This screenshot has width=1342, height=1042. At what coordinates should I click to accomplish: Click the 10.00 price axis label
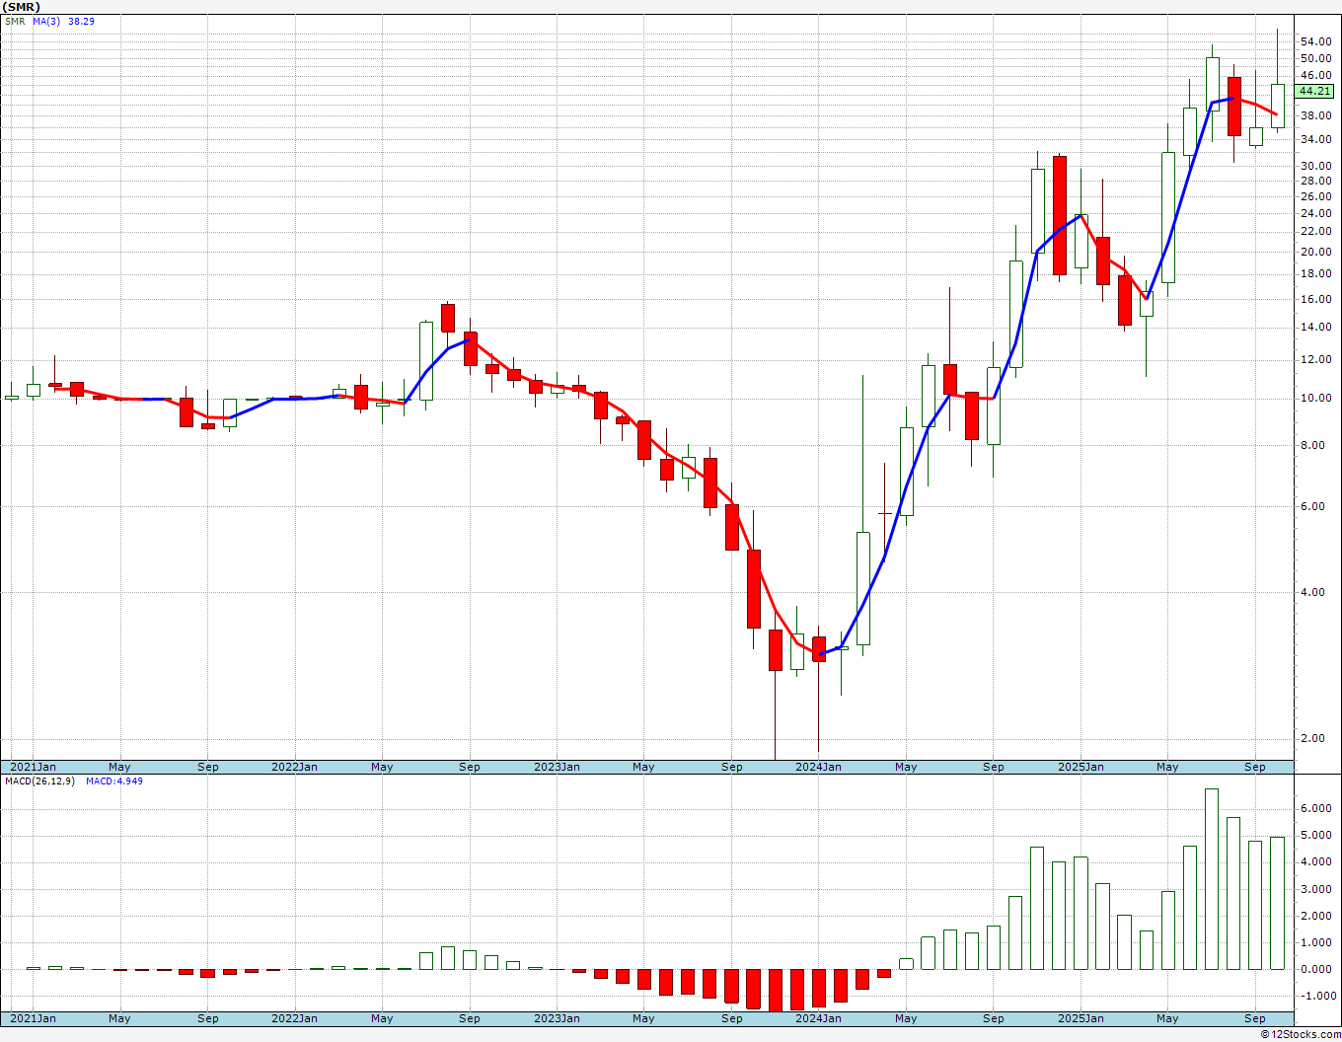1315,398
